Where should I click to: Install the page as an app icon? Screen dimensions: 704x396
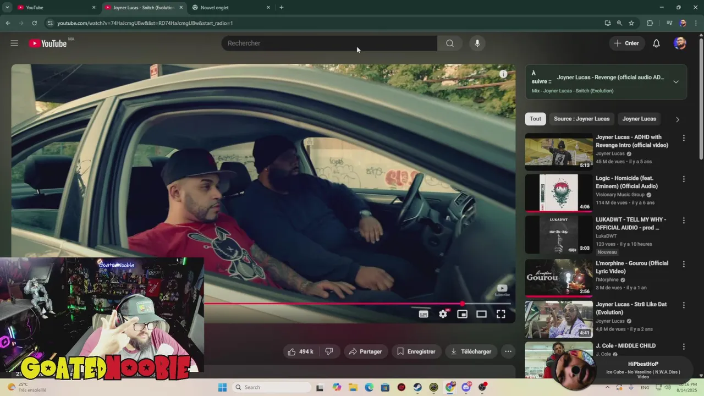(607, 23)
